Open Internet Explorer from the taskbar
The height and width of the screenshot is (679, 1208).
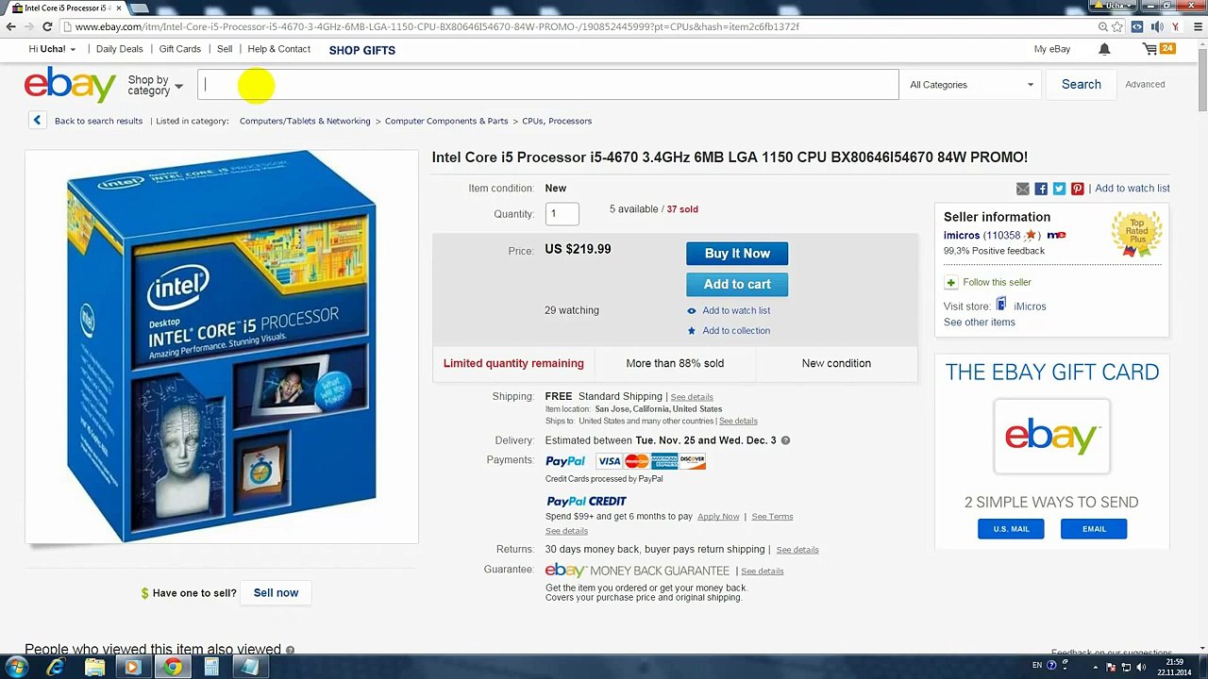(56, 668)
